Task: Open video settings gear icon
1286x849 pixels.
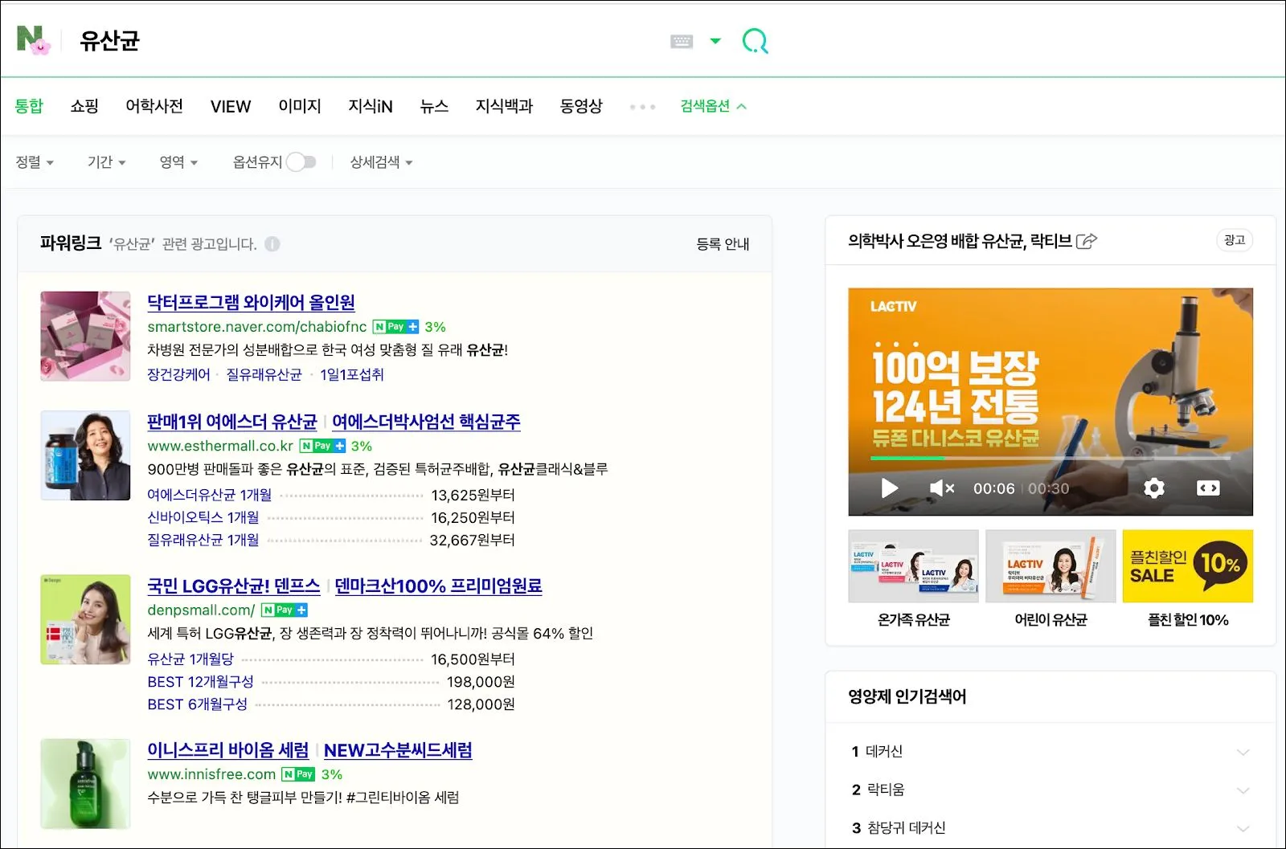Action: [1154, 488]
